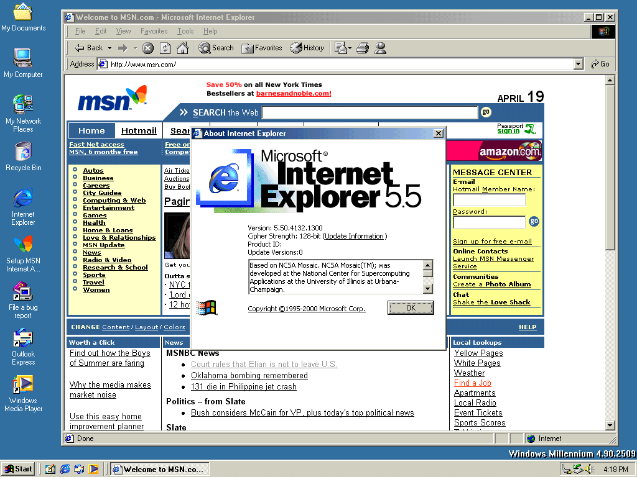Click the History clock toolbar icon
Image resolution: width=637 pixels, height=477 pixels.
click(295, 48)
